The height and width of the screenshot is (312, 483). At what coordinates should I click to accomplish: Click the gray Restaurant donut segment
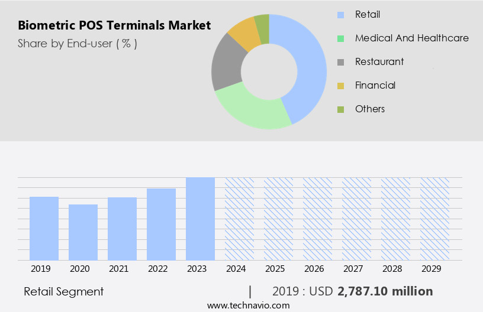click(228, 65)
